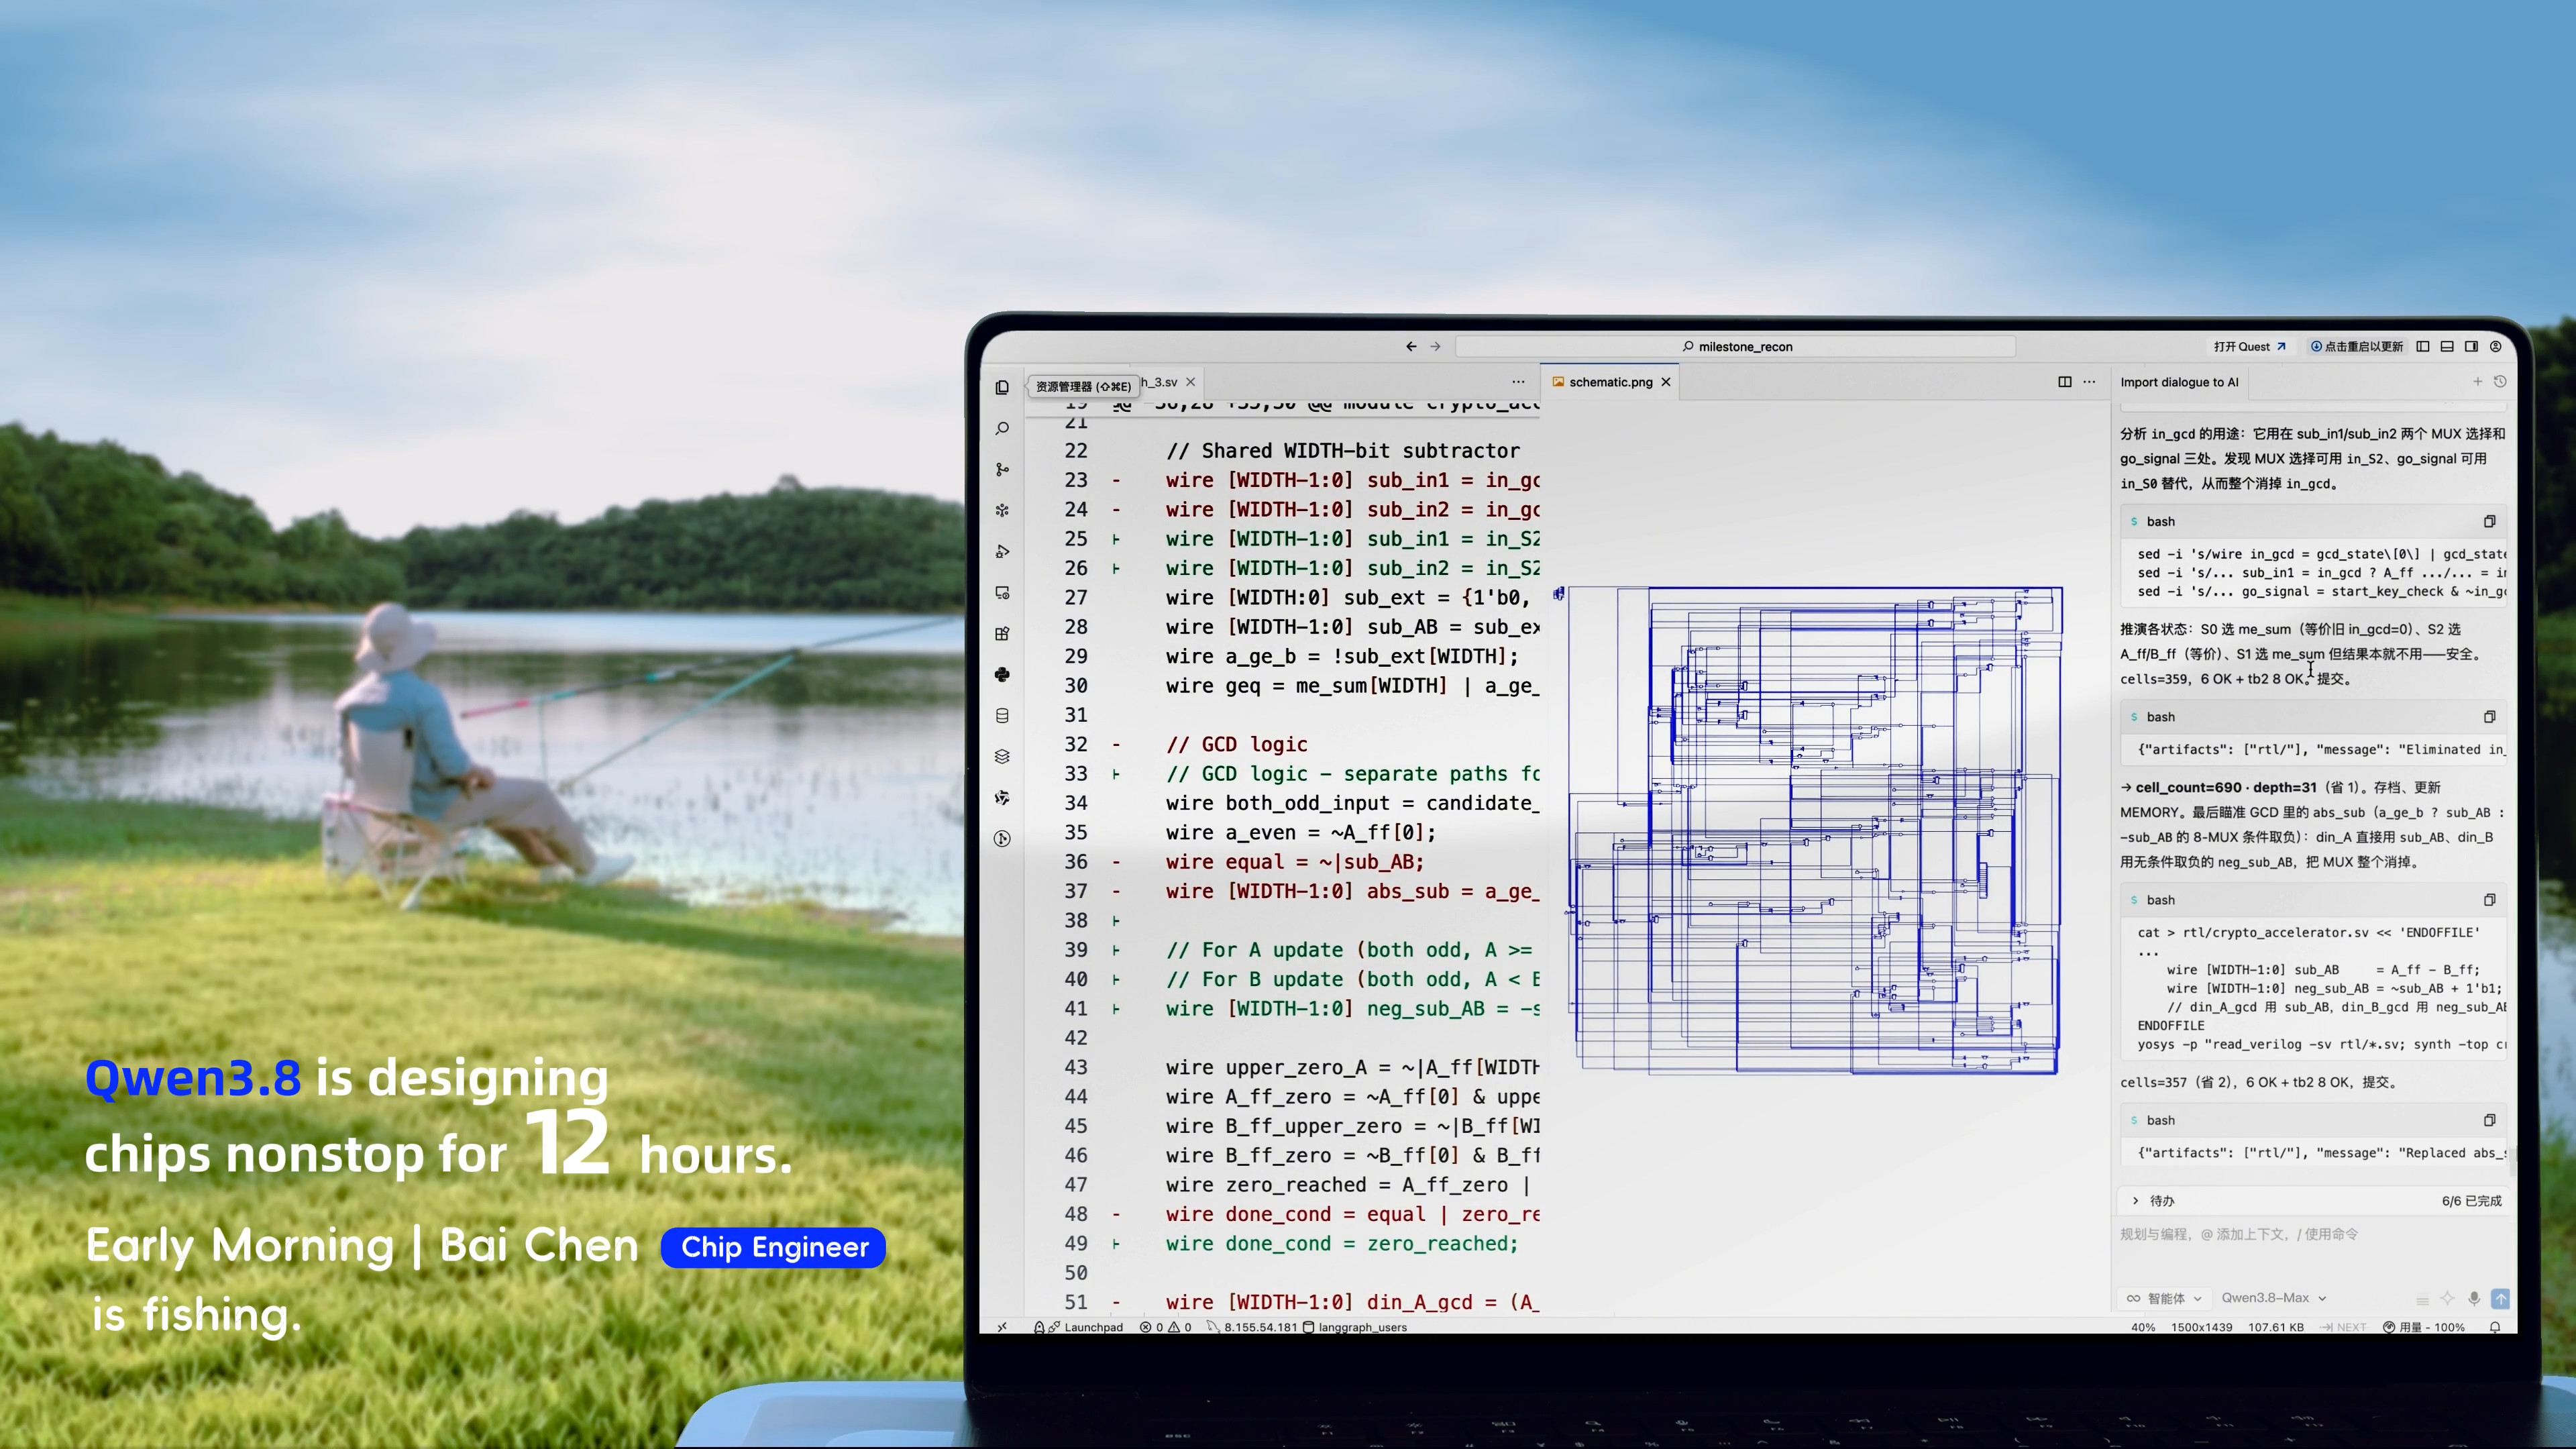2576x1449 pixels.
Task: Click the 用量 - 100% usage indicator
Action: tap(2423, 1327)
